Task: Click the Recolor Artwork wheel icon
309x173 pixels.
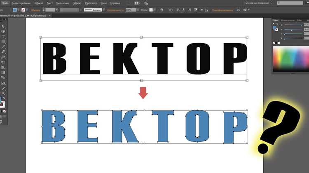Action: tap(162, 10)
